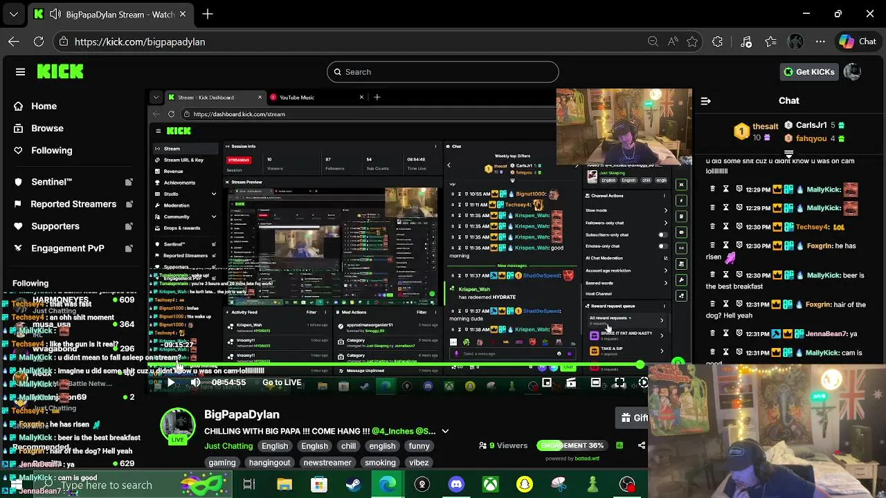Open user profile avatar menu
The image size is (886, 498).
(x=852, y=72)
